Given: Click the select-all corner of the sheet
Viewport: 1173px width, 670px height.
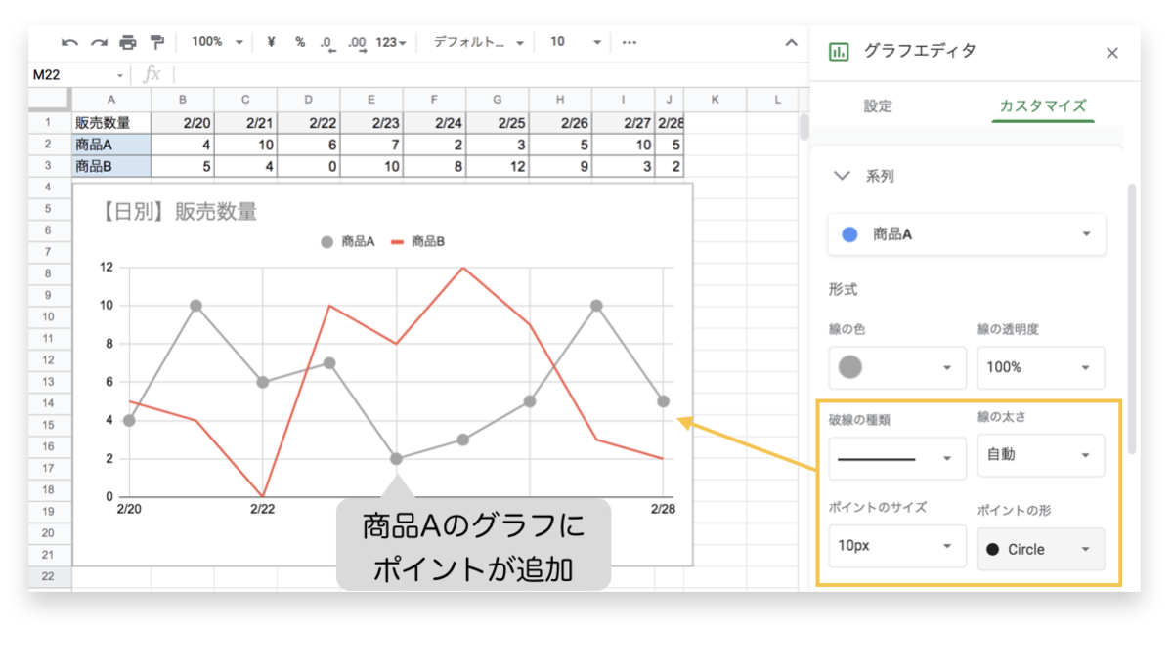Looking at the screenshot, I should 49,100.
